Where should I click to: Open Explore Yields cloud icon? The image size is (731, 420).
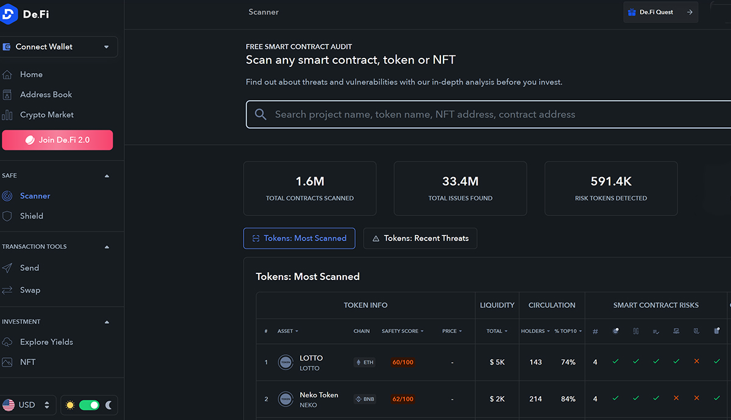7,342
